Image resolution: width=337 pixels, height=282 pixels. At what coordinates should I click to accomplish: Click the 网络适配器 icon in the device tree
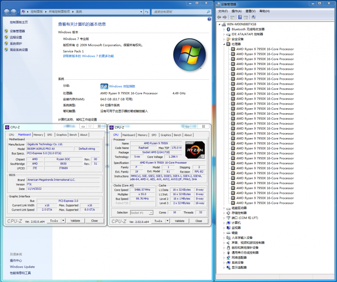pyautogui.click(x=228, y=258)
